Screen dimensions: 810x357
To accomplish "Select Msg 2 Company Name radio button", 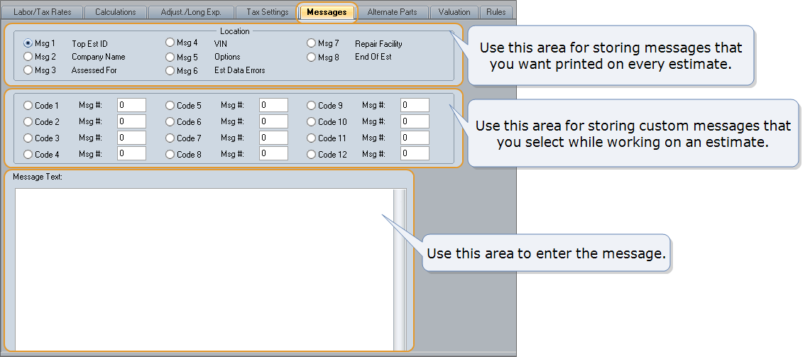I will [28, 57].
